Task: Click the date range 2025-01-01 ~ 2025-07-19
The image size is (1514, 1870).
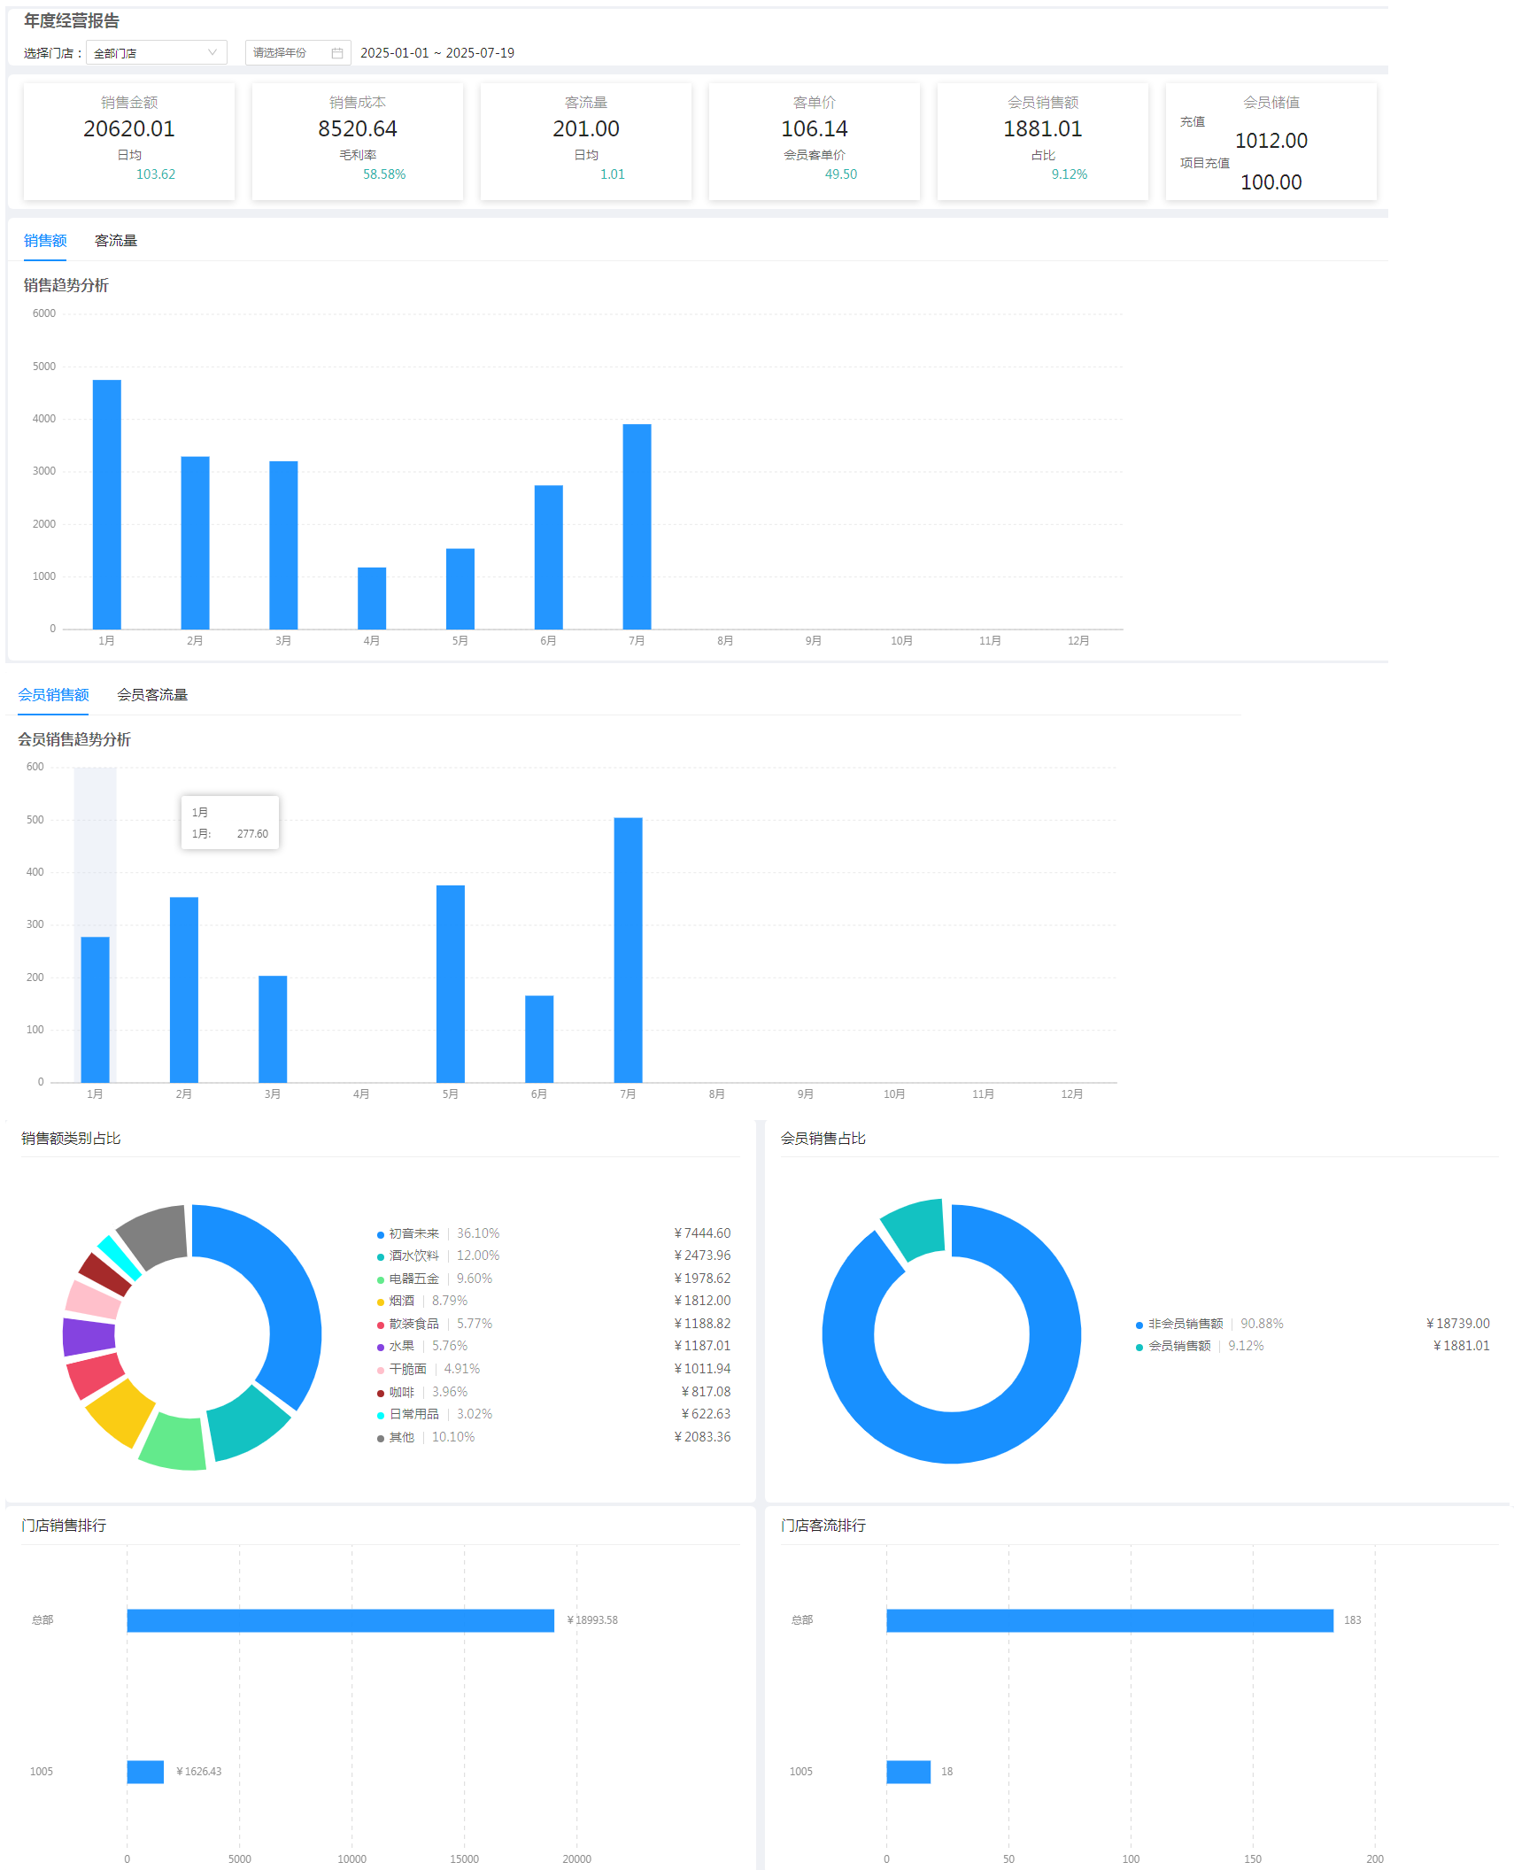Action: click(437, 53)
